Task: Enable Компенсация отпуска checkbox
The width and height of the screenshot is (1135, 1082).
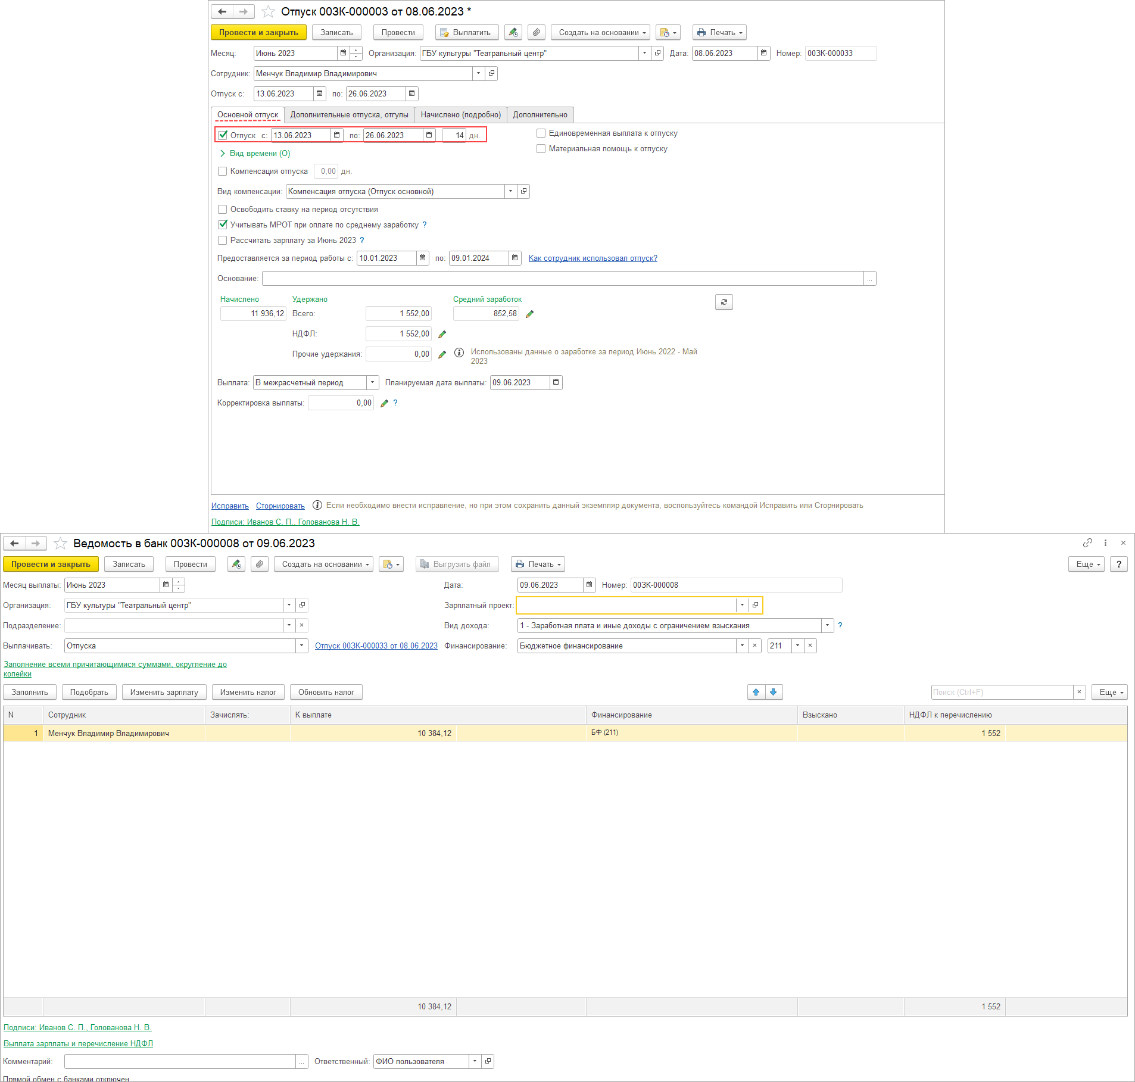Action: point(223,172)
